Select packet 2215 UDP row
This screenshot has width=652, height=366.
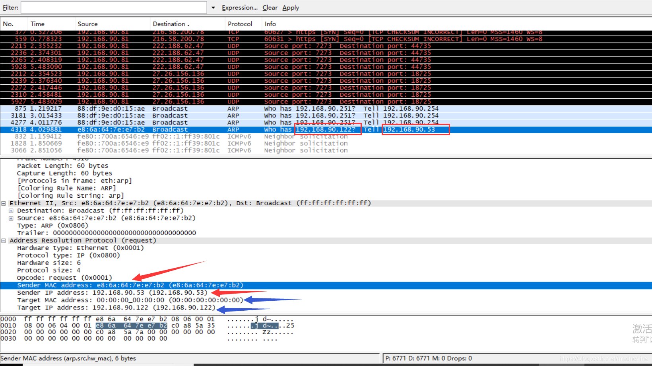pyautogui.click(x=326, y=46)
